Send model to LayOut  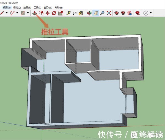tap(130, 13)
